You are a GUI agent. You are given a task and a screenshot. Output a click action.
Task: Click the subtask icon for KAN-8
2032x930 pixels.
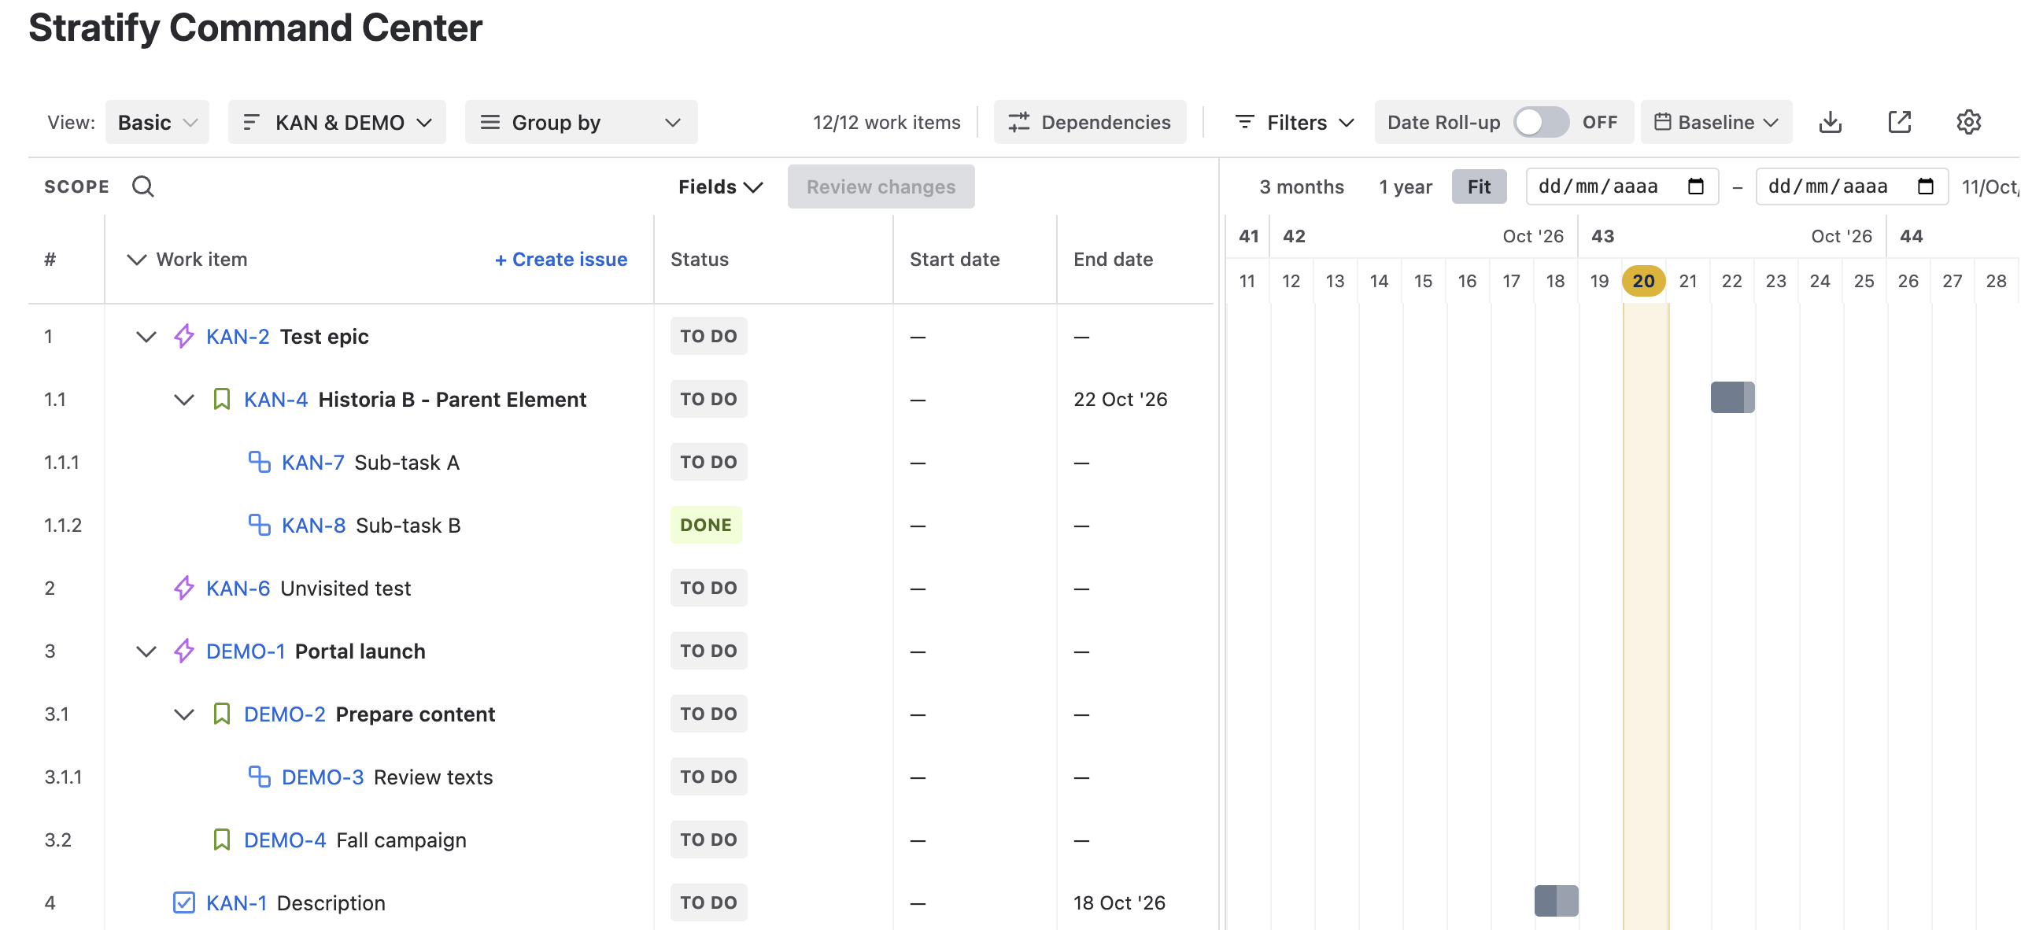pos(260,526)
